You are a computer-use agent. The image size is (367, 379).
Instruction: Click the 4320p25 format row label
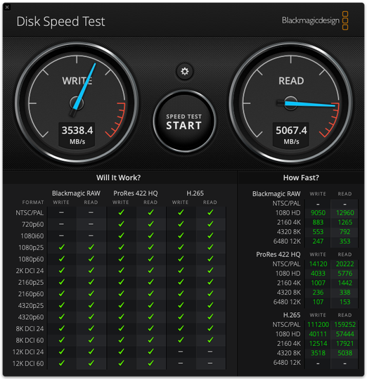point(31,305)
